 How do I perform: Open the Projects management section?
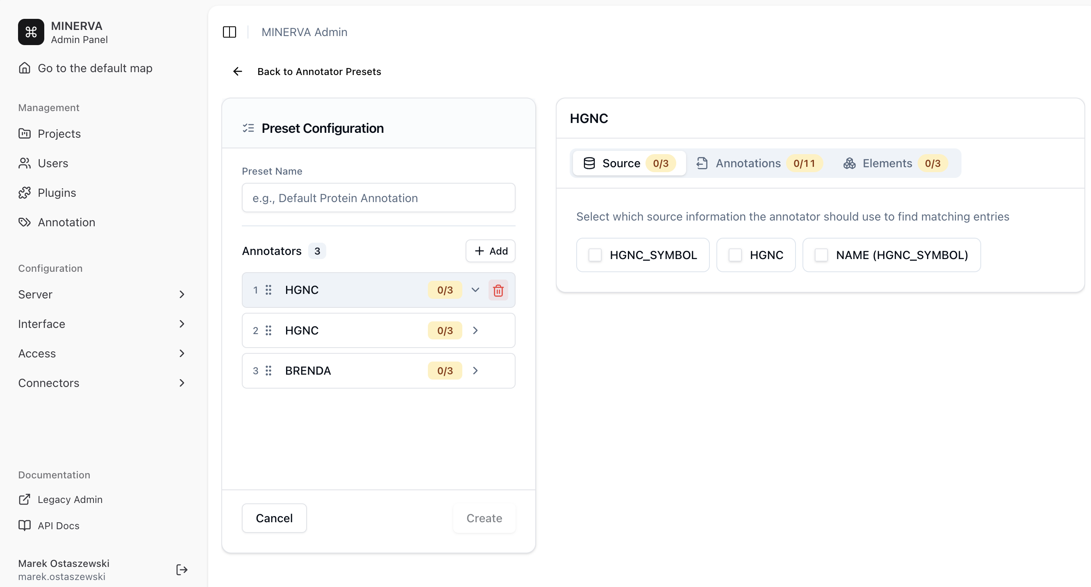(x=59, y=133)
